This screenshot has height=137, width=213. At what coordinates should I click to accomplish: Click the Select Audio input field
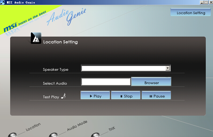106,82
